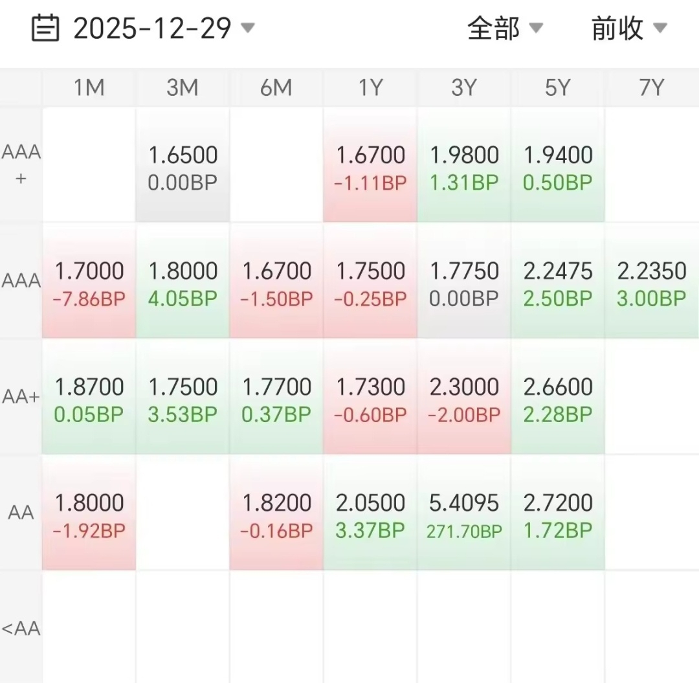Select the 7Y column header
The width and height of the screenshot is (699, 683).
(652, 87)
